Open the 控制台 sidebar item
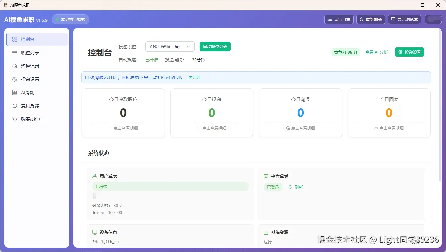The image size is (446, 252). tap(37, 39)
